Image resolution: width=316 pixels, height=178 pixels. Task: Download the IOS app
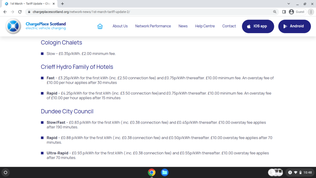click(x=258, y=26)
